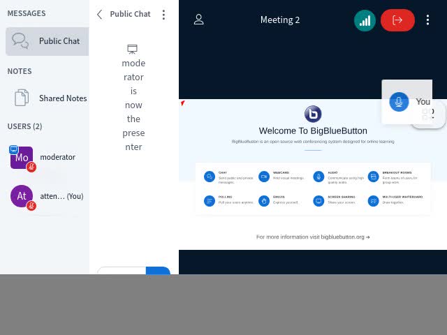Screen dimensions: 447x335
Task: Open Public Chat options three-dot menu
Action: tap(163, 15)
